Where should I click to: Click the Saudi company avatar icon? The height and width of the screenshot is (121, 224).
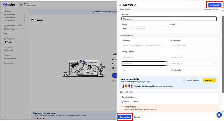21,5
